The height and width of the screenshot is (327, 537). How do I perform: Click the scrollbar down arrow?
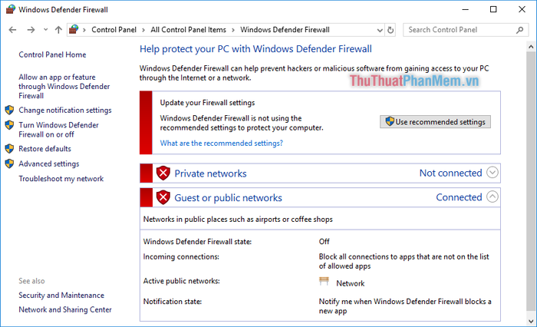point(531,322)
